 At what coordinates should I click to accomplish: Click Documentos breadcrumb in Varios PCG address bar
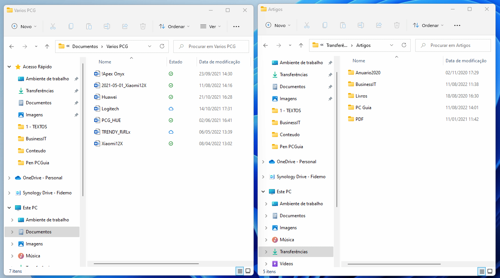[85, 47]
